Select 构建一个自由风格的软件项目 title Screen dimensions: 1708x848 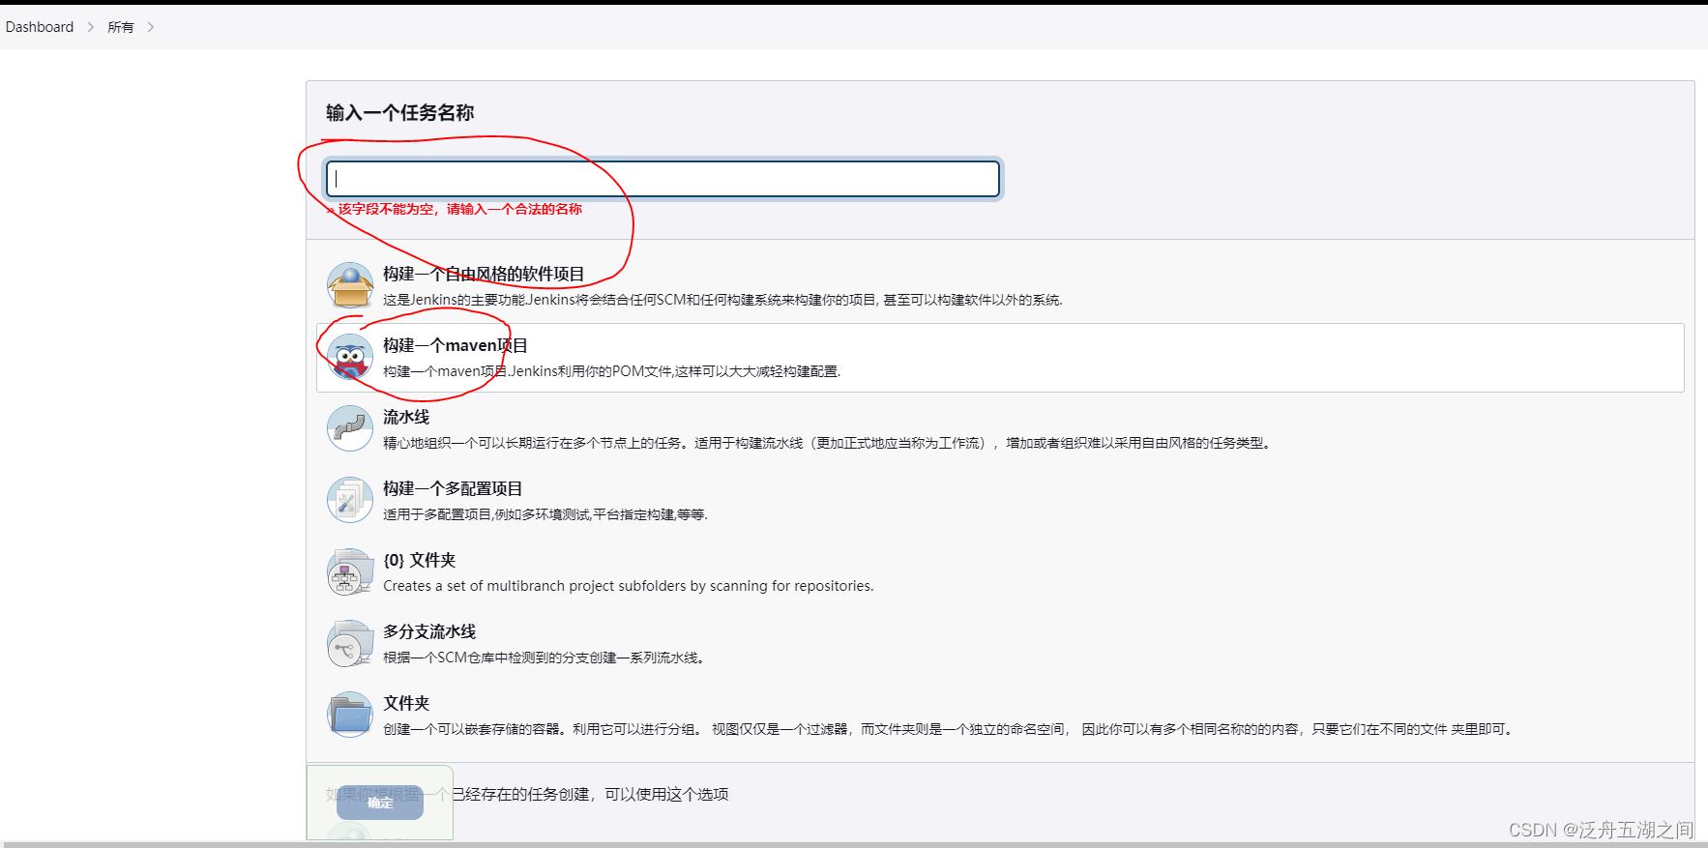(484, 274)
